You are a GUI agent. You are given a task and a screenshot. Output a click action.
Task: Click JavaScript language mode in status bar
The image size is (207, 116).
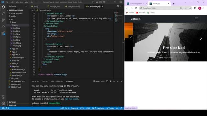101,108
